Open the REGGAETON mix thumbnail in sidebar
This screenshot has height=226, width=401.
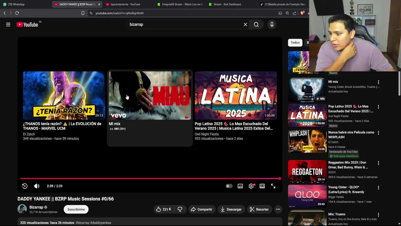pyautogui.click(x=307, y=171)
